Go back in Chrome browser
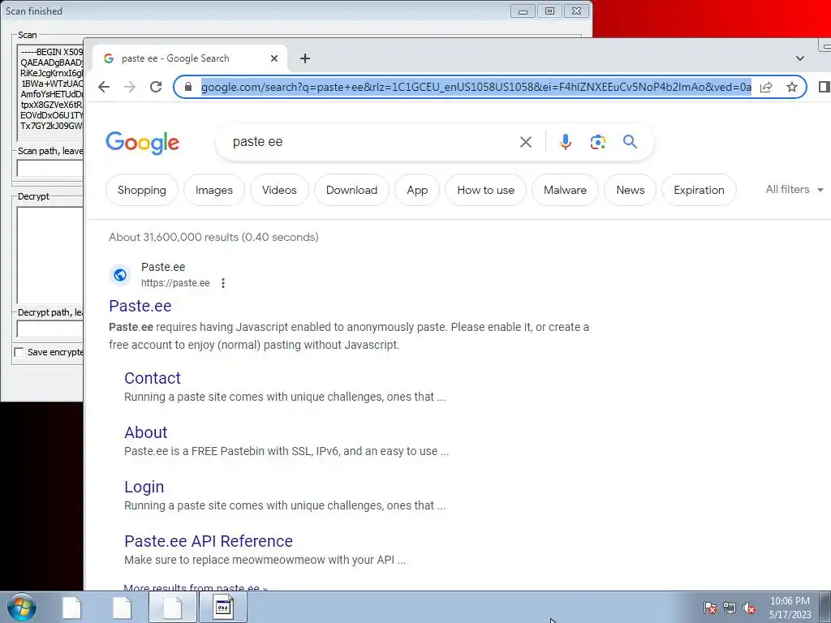This screenshot has height=623, width=831. pyautogui.click(x=104, y=87)
